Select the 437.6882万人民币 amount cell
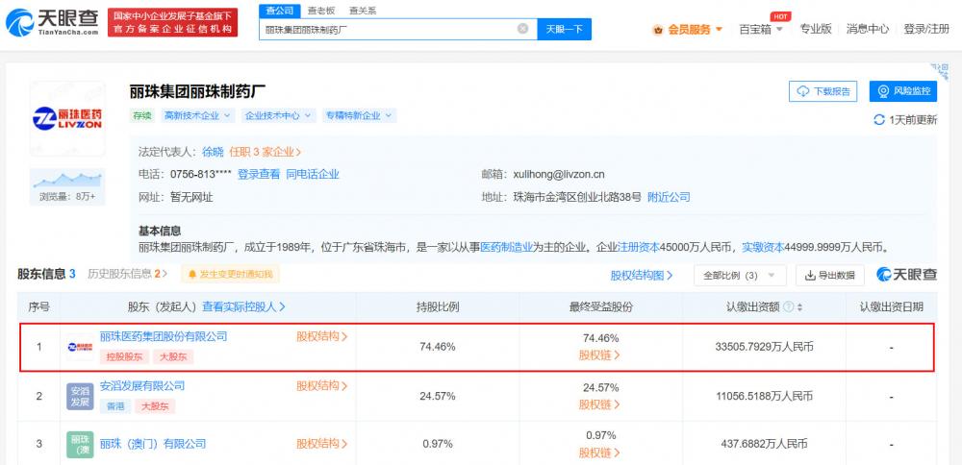 [764, 444]
